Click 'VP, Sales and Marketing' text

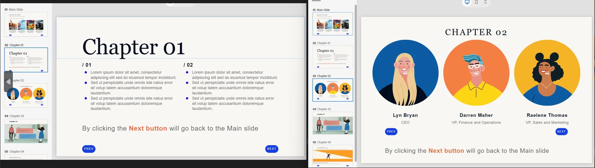tap(547, 122)
